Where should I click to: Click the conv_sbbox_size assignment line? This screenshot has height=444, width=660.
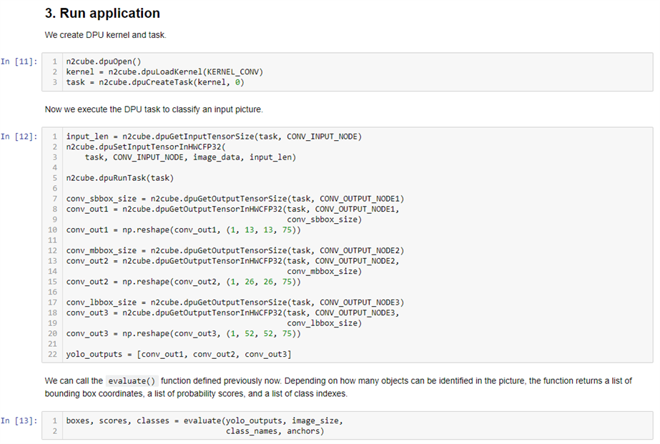tap(235, 198)
